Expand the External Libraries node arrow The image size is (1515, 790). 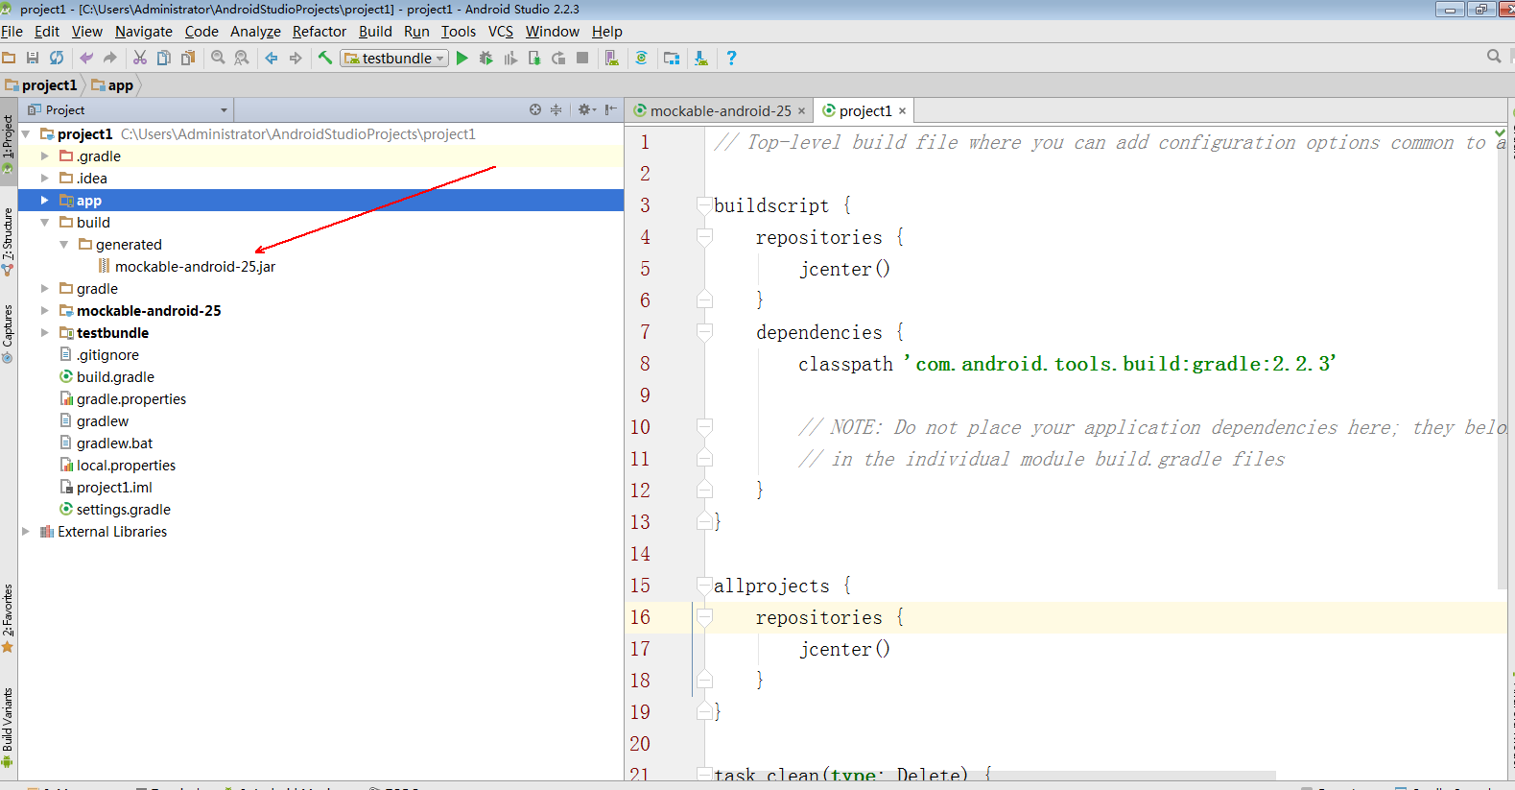tap(26, 531)
